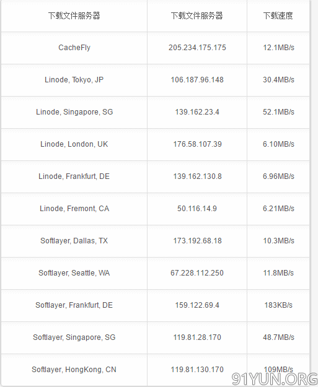Click the CacheFly server name cell
This screenshot has height=387, width=318.
click(74, 48)
